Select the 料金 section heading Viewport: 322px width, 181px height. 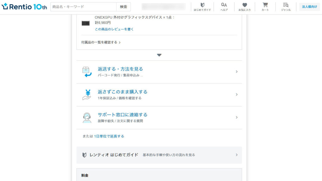click(85, 175)
